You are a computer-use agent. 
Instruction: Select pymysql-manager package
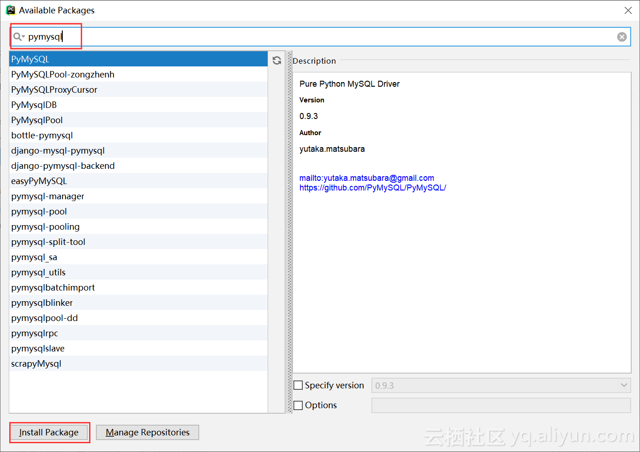pyautogui.click(x=138, y=196)
